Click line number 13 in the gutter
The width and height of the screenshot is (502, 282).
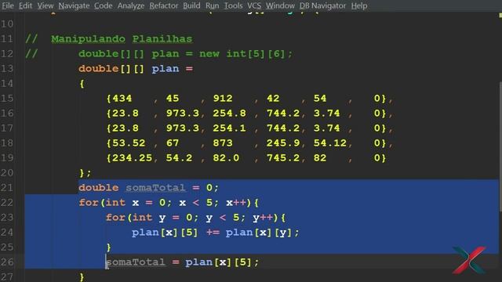(7, 69)
